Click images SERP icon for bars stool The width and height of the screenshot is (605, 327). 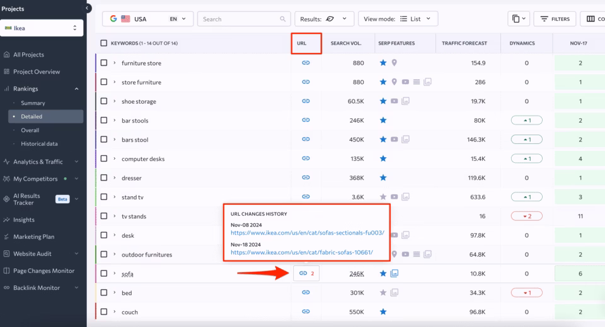pyautogui.click(x=405, y=140)
